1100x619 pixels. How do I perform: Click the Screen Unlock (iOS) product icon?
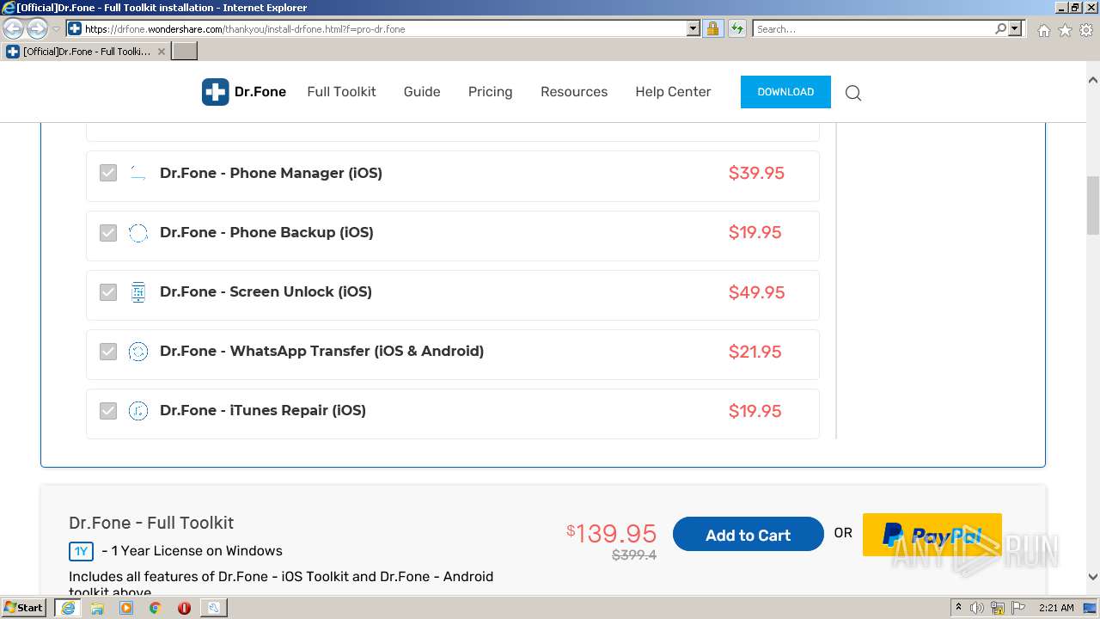pyautogui.click(x=138, y=292)
